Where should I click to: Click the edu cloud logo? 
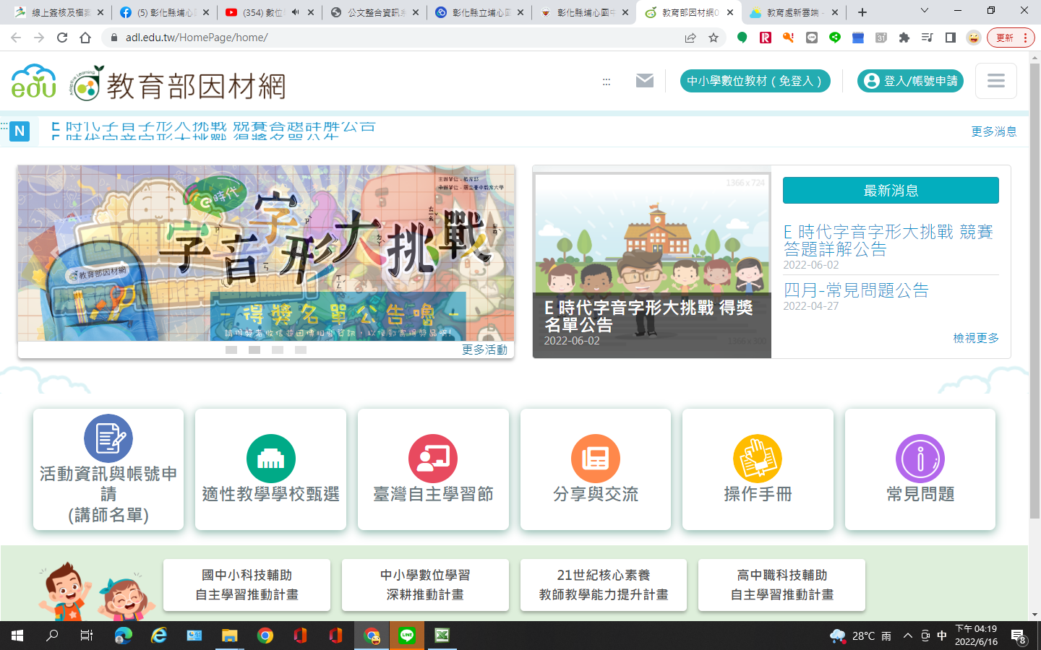pyautogui.click(x=34, y=81)
